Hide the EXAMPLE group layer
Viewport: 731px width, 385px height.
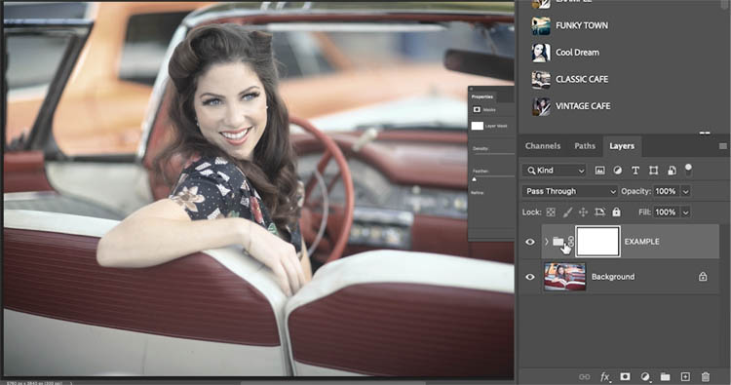click(530, 242)
